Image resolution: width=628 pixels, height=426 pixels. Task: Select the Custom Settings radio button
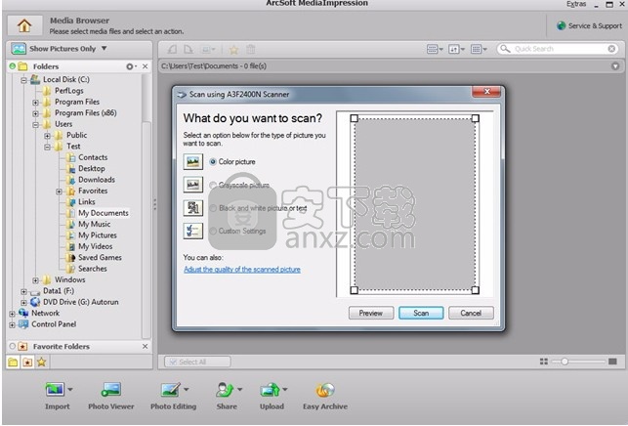(213, 232)
